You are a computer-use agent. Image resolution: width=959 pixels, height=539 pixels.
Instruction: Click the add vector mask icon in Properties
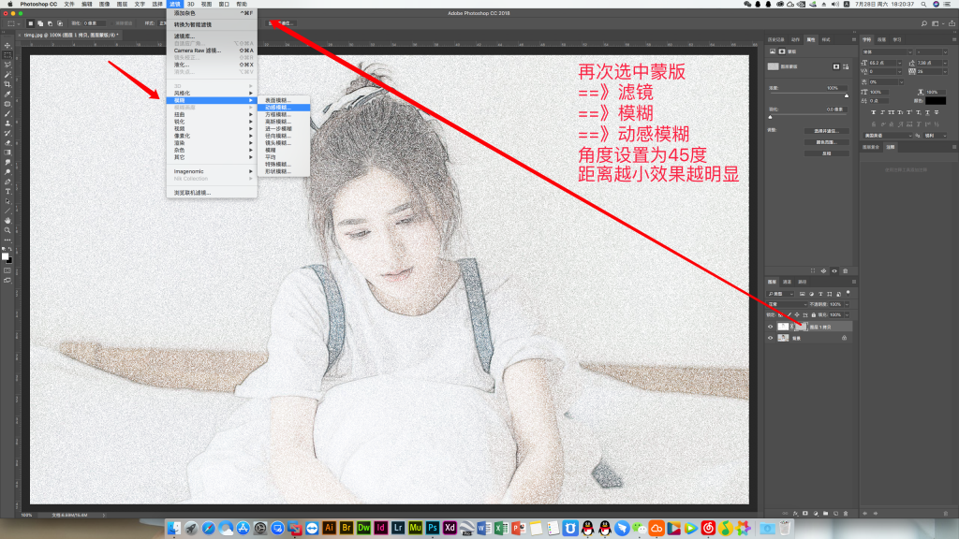pyautogui.click(x=846, y=66)
